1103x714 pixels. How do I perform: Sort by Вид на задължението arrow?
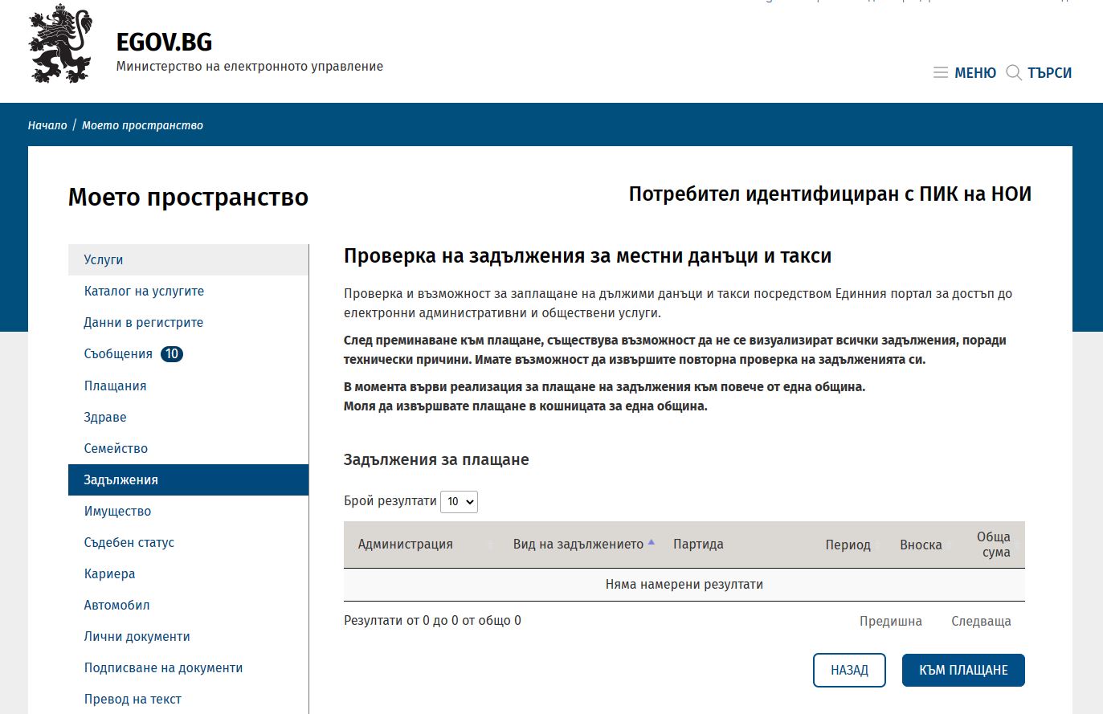652,543
